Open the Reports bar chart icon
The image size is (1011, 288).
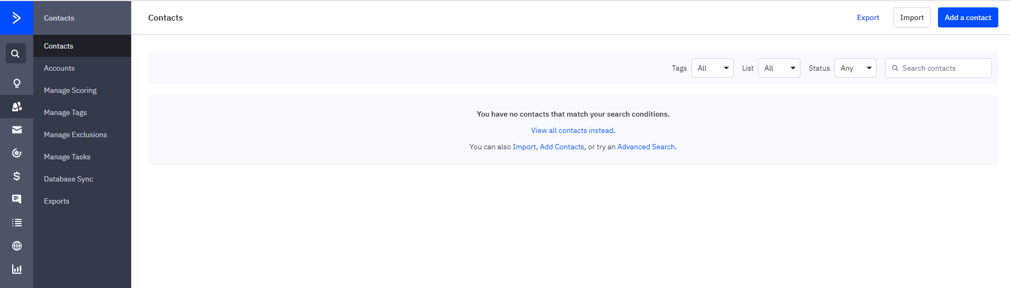[x=17, y=269]
